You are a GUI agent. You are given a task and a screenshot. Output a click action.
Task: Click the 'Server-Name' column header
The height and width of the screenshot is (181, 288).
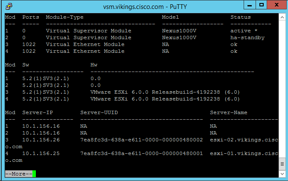coord(229,112)
